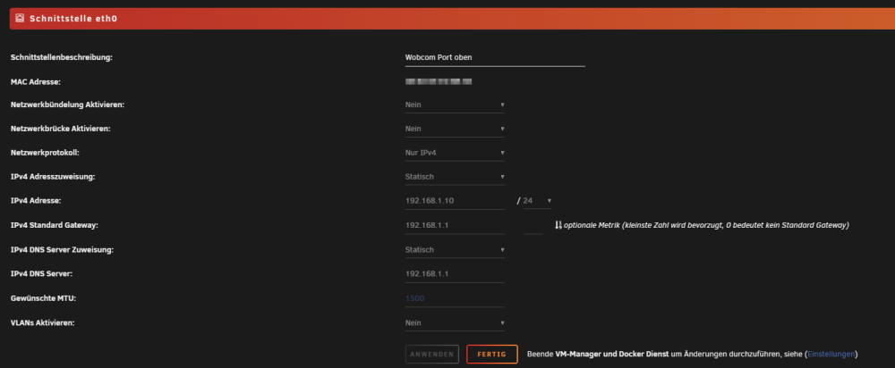The image size is (895, 368).
Task: Click the Anwenden button
Action: click(432, 355)
